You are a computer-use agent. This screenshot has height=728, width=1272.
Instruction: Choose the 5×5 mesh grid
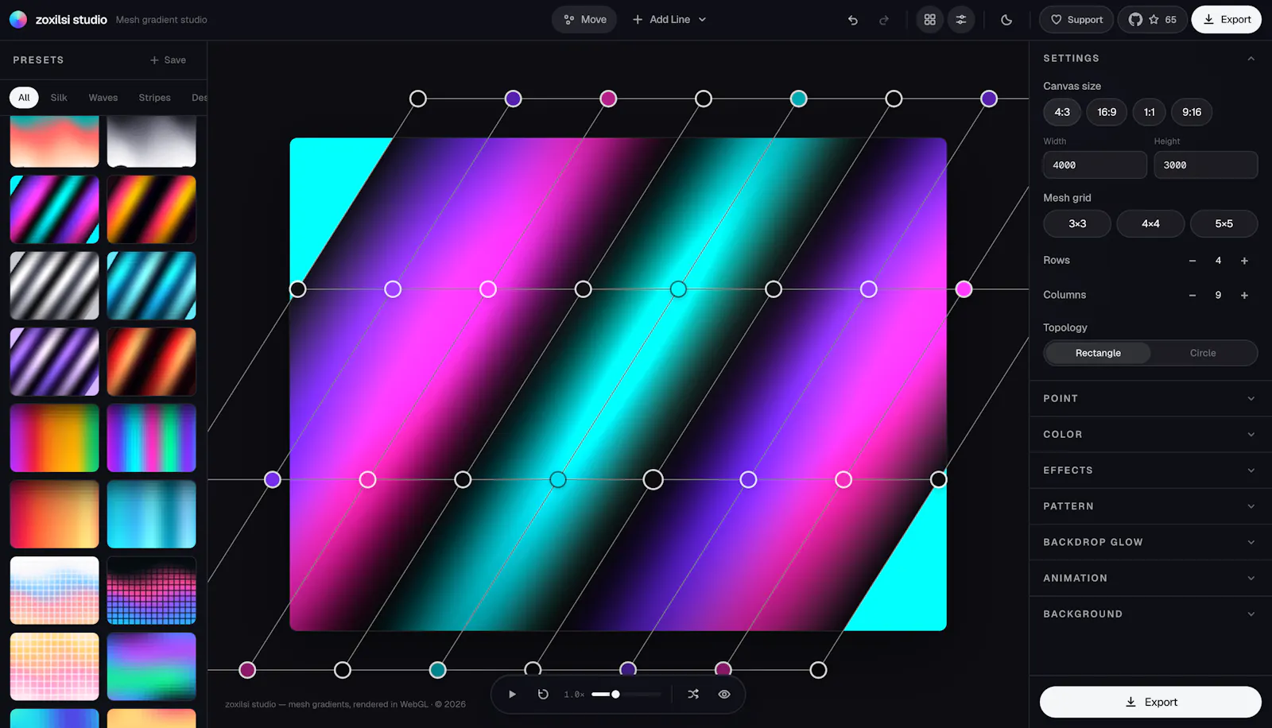pos(1224,223)
